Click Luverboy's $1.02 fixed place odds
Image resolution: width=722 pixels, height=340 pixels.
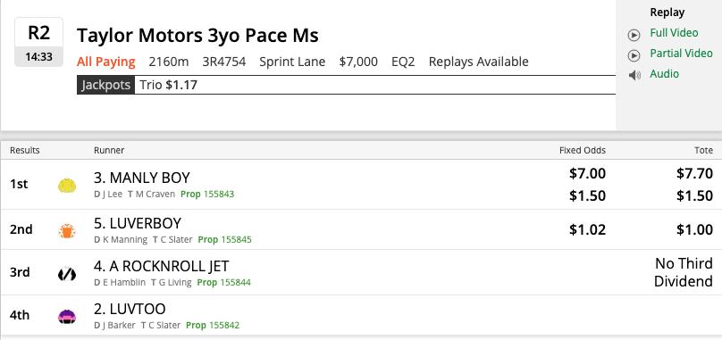pos(587,229)
